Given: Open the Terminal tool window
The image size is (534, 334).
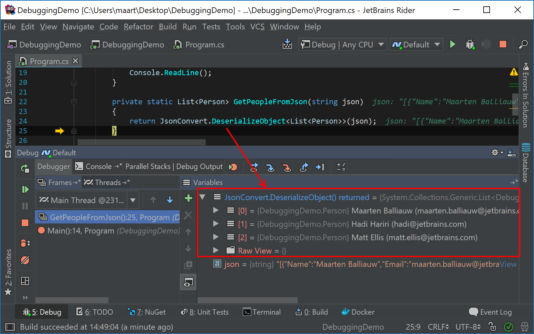Looking at the screenshot, I should (262, 312).
